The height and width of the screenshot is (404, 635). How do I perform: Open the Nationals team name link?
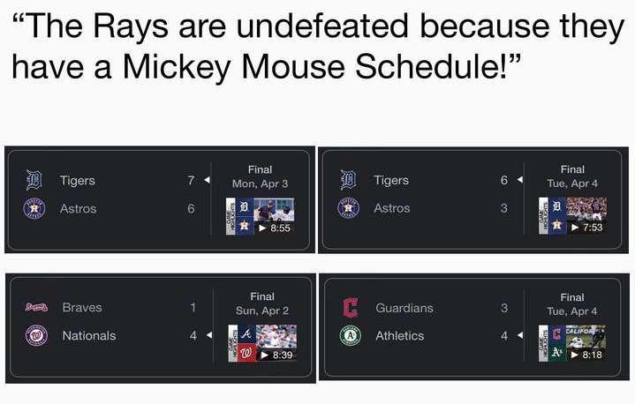[88, 335]
